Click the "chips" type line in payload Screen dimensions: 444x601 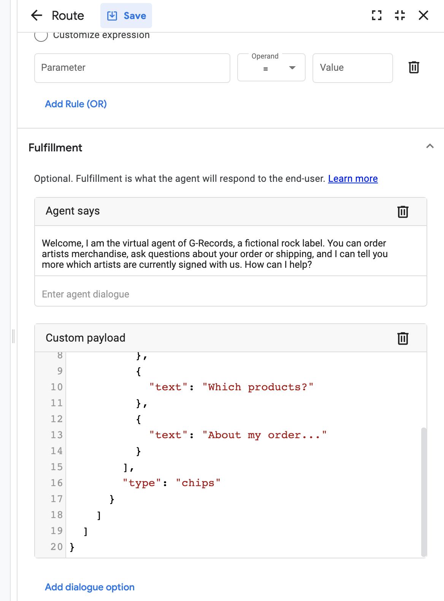(172, 483)
